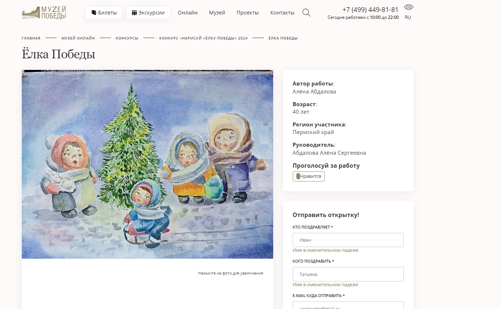Image resolution: width=501 pixels, height=309 pixels.
Task: Go to Конкурсы breadcrumb
Action: click(127, 38)
